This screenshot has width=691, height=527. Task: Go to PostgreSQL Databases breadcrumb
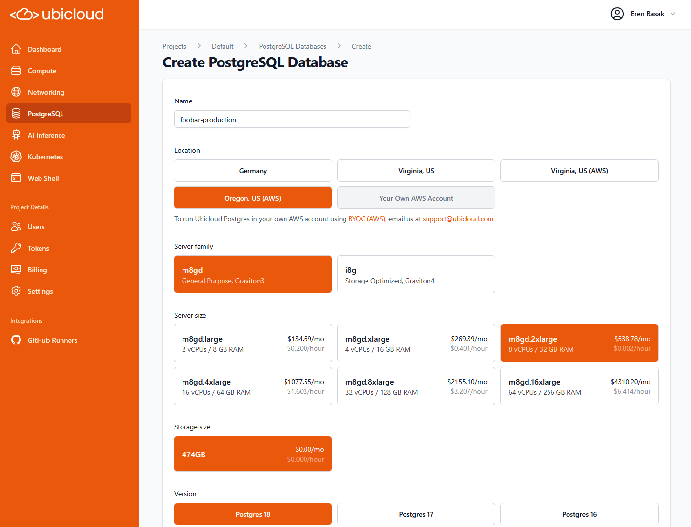coord(292,46)
